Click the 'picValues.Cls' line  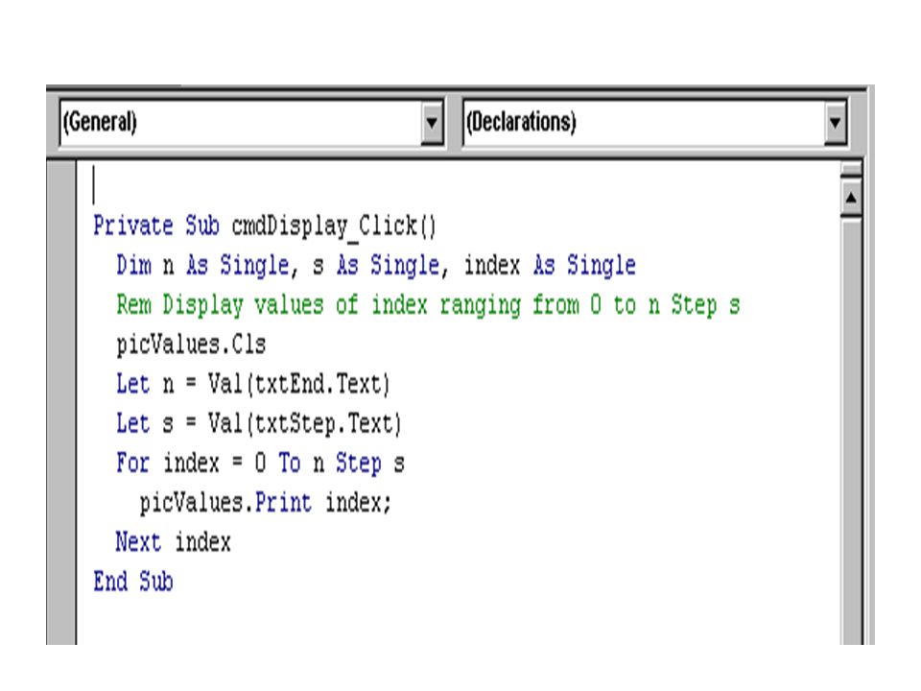[191, 345]
